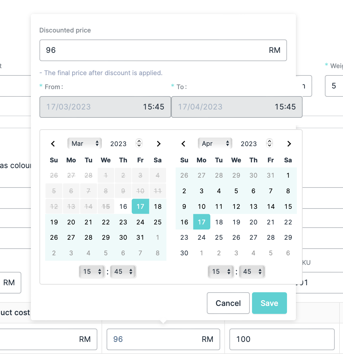Adjust year stepper in April calendar
This screenshot has height=354, width=343.
(269, 143)
